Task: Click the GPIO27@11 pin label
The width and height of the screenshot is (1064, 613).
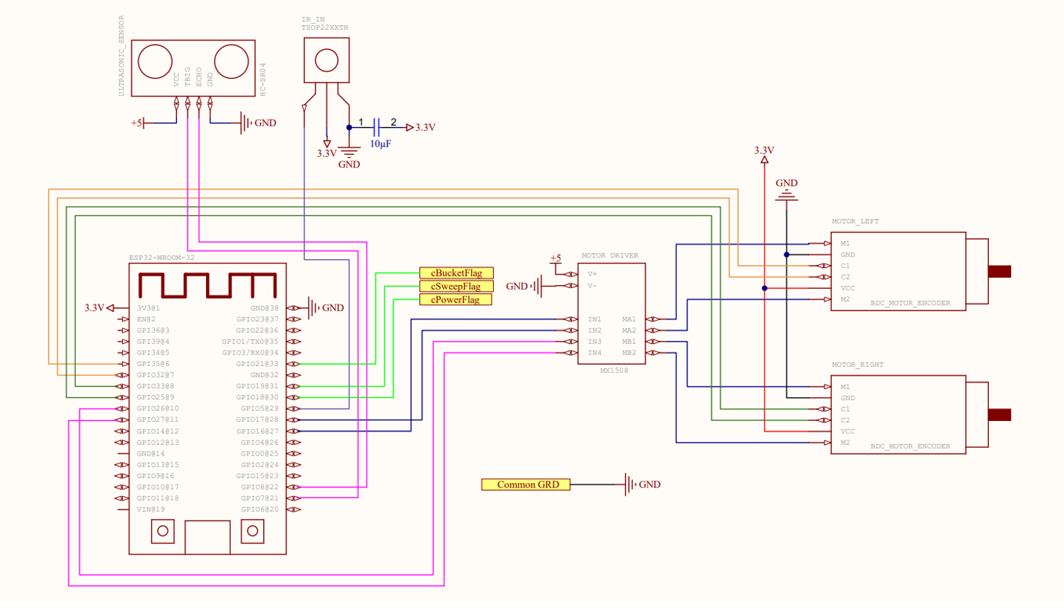Action: pyautogui.click(x=158, y=419)
